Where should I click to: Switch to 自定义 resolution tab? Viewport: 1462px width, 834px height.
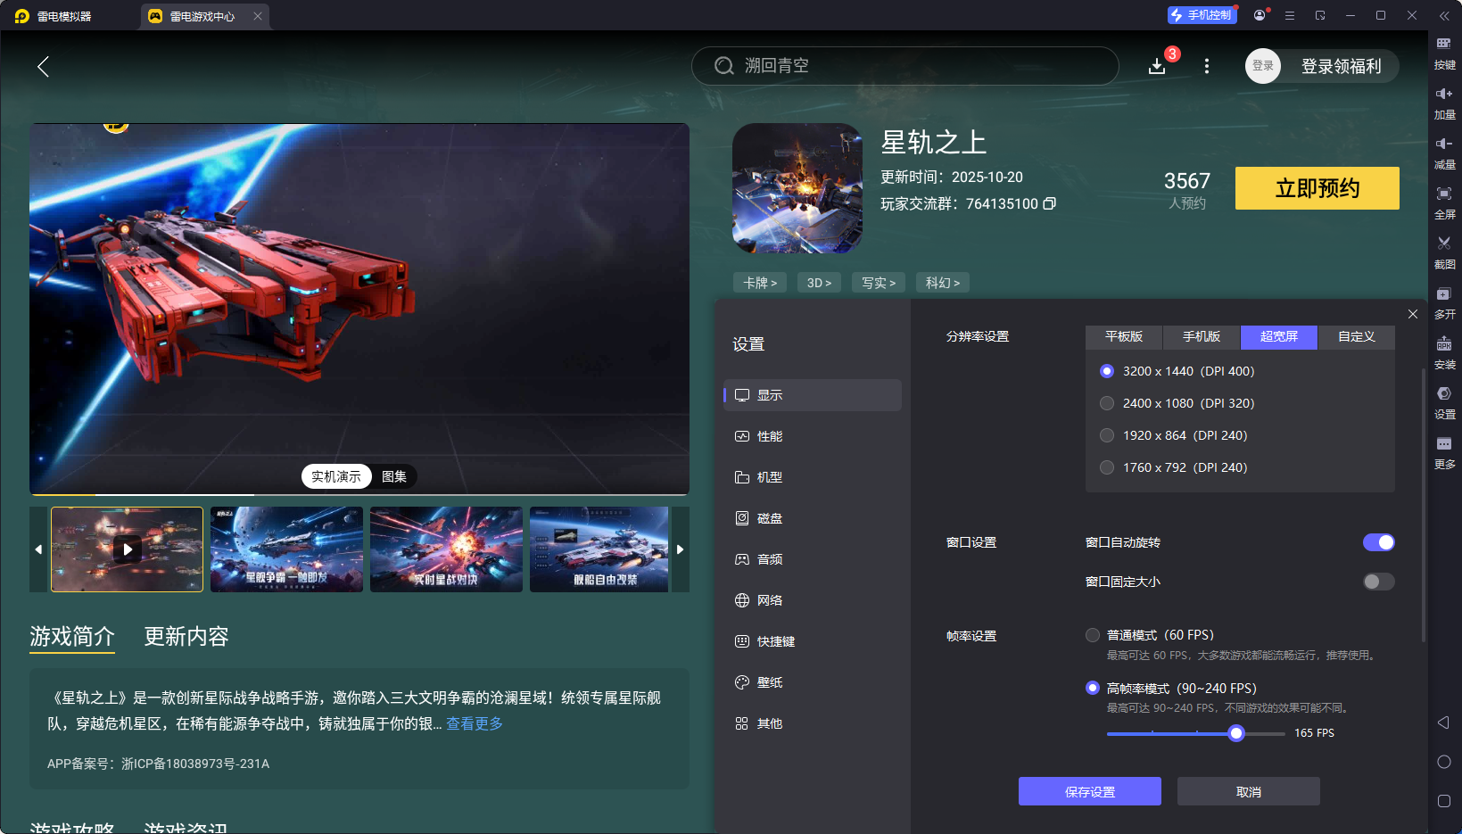click(1357, 336)
